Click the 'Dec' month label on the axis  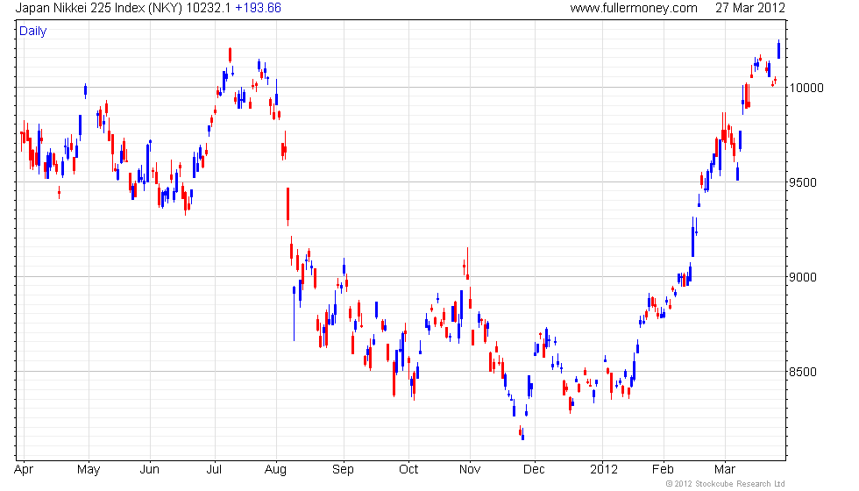[534, 470]
